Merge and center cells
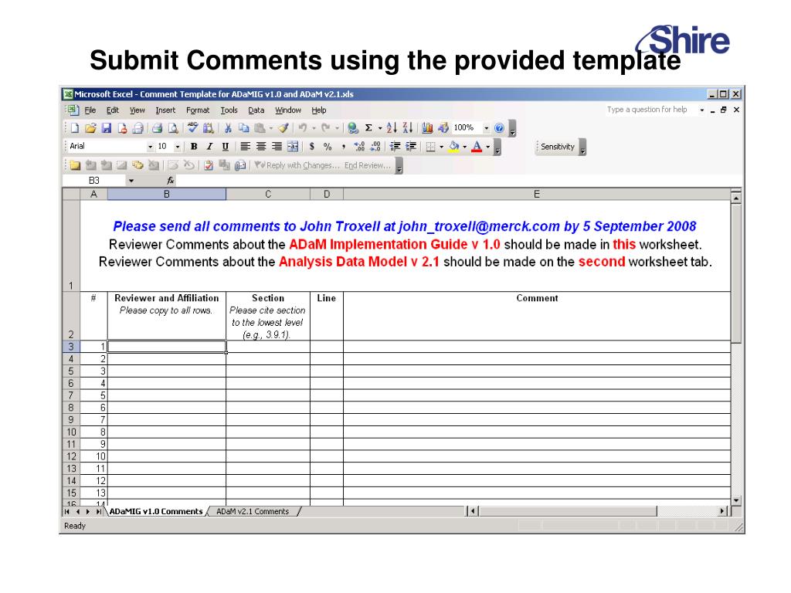 pyautogui.click(x=293, y=147)
